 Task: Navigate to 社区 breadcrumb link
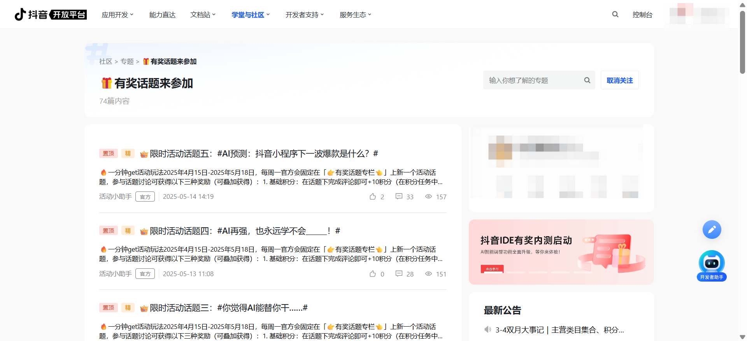[105, 61]
